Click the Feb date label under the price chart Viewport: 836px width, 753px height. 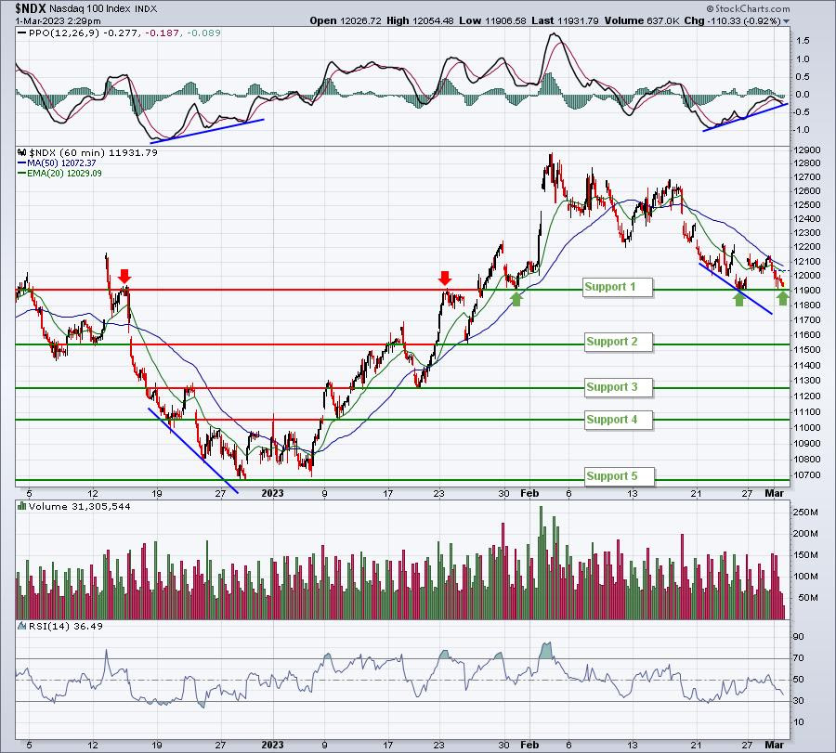[x=529, y=493]
